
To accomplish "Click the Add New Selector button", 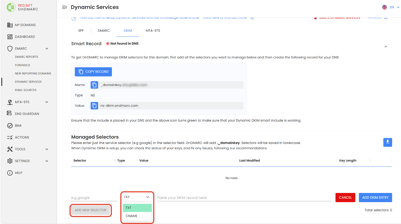I will click(91, 210).
